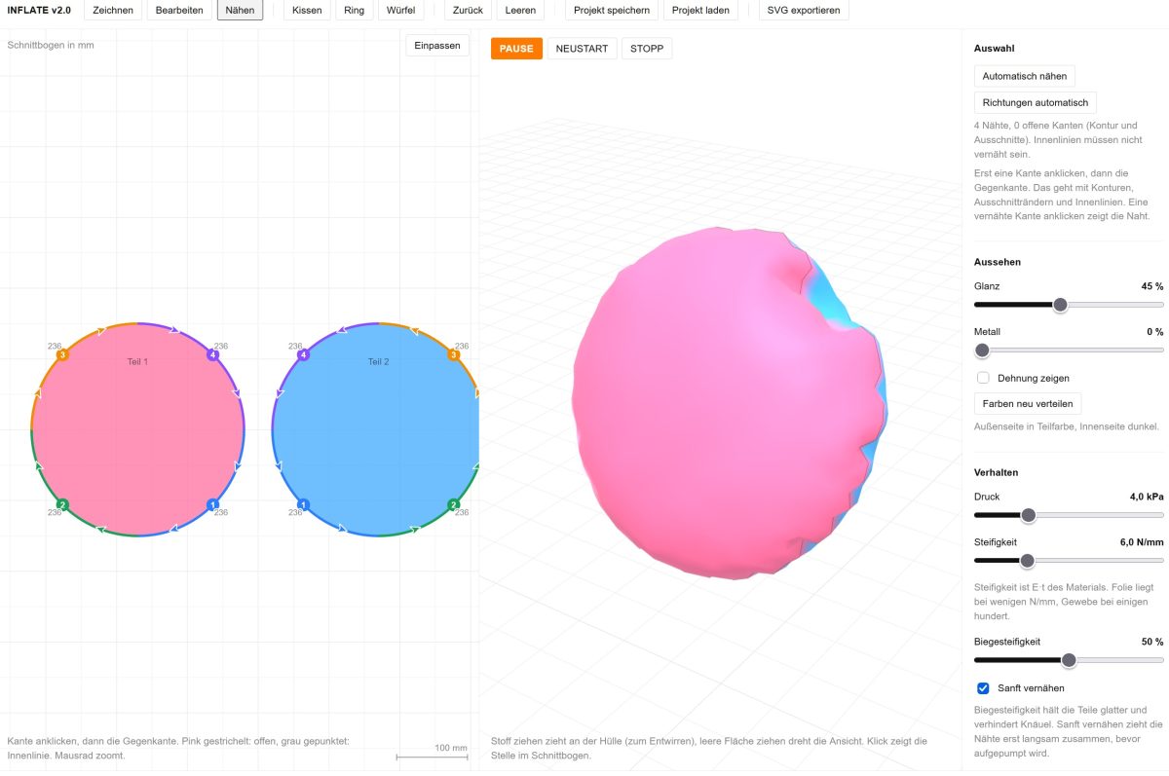This screenshot has height=776, width=1169.
Task: Click Automatisch nähen
Action: pos(1024,76)
